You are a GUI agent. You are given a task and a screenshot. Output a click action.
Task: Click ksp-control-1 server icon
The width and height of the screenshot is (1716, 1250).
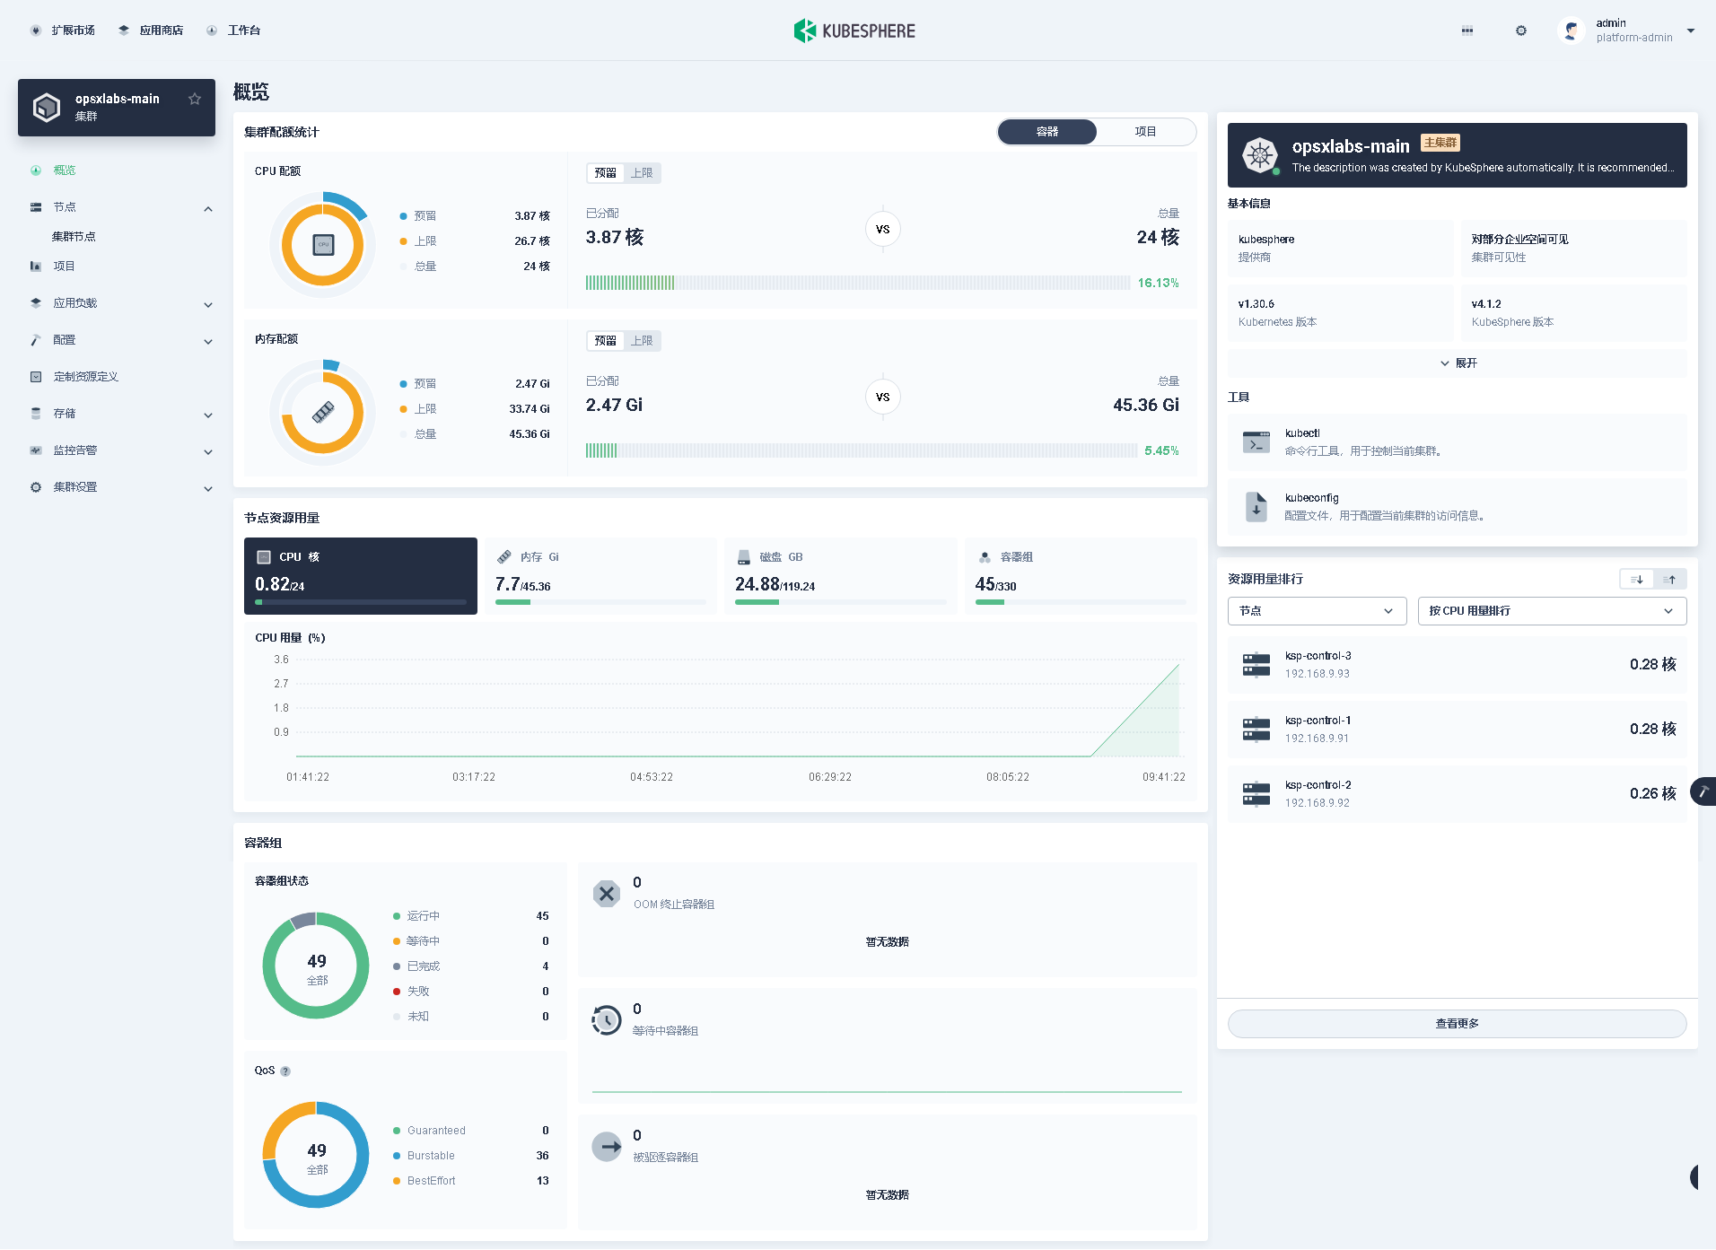point(1256,730)
